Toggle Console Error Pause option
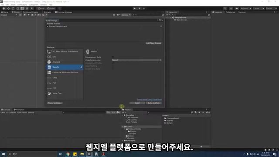Image resolution: width=279 pixels, height=157 pixels. (22, 113)
